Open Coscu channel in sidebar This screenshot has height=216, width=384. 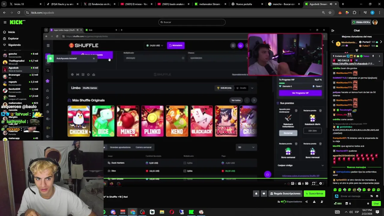[x=21, y=97]
